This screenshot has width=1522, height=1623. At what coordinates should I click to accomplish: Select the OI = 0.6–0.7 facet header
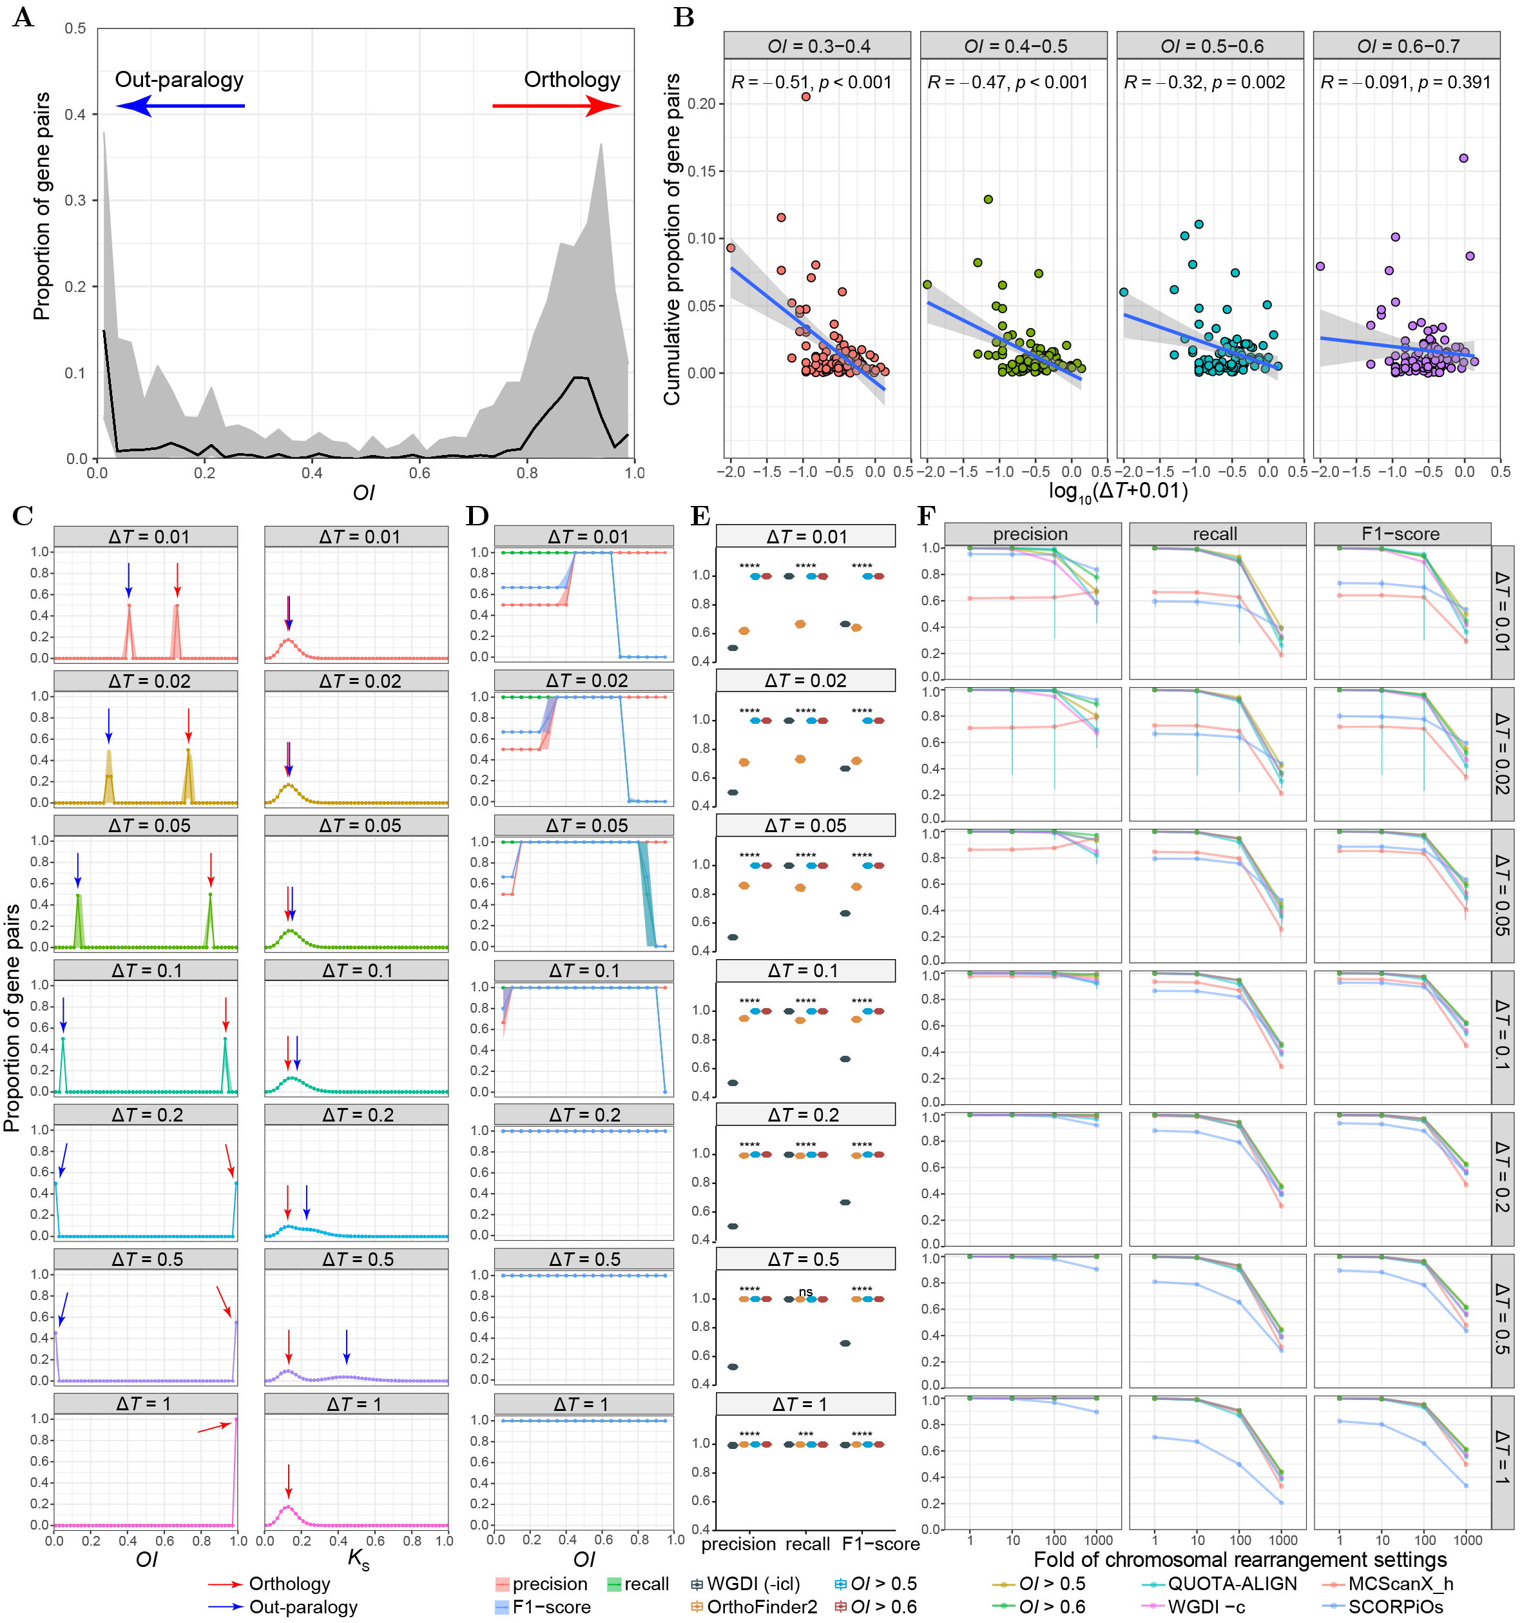coord(1407,46)
